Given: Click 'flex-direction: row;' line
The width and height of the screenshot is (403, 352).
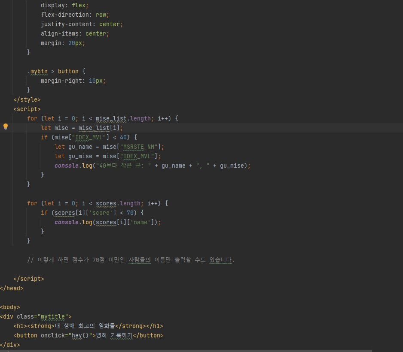Looking at the screenshot, I should click(75, 15).
